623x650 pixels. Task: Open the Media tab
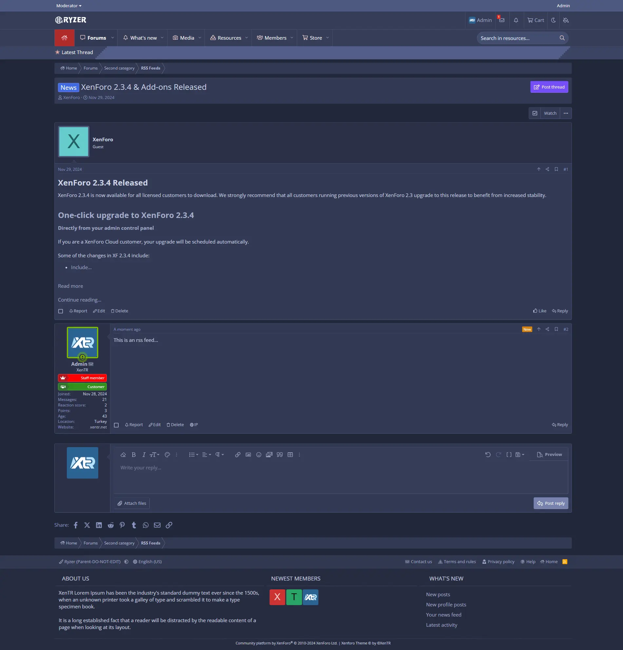183,38
